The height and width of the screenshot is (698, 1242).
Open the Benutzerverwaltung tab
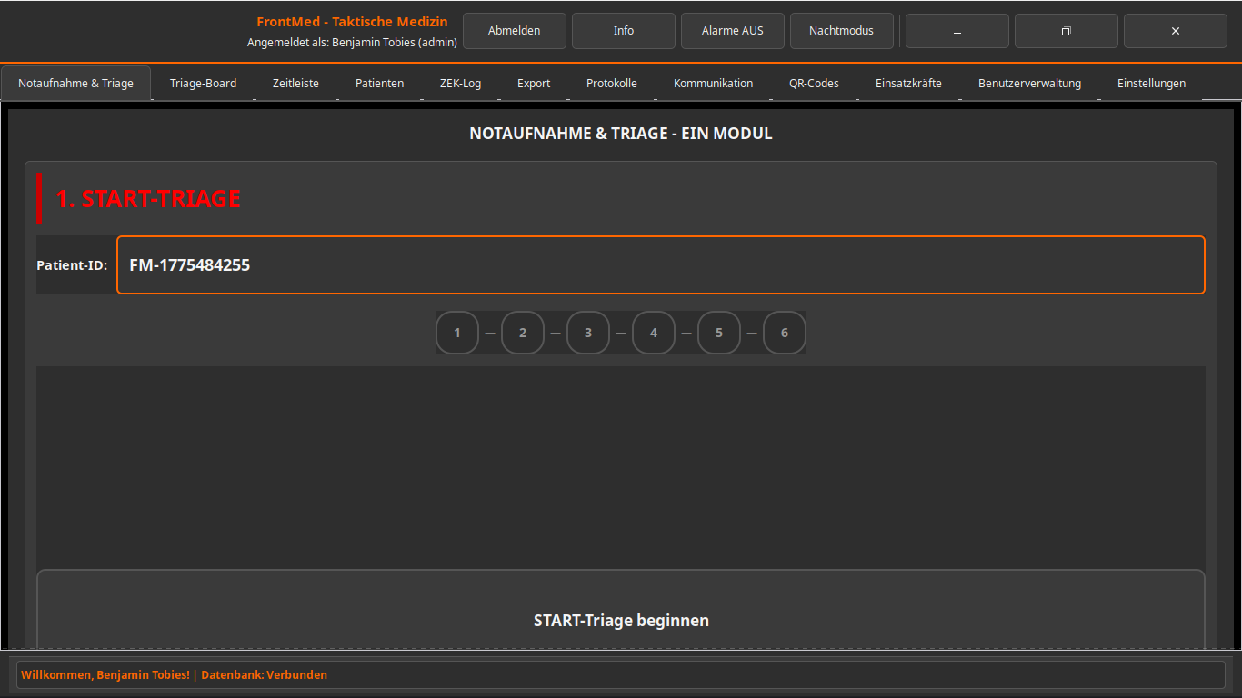click(1029, 83)
